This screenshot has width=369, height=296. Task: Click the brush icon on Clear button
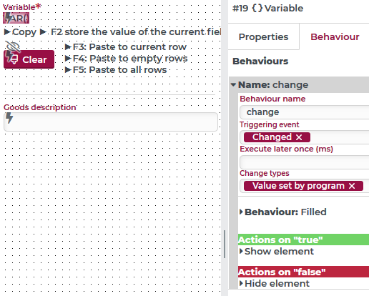pos(14,59)
